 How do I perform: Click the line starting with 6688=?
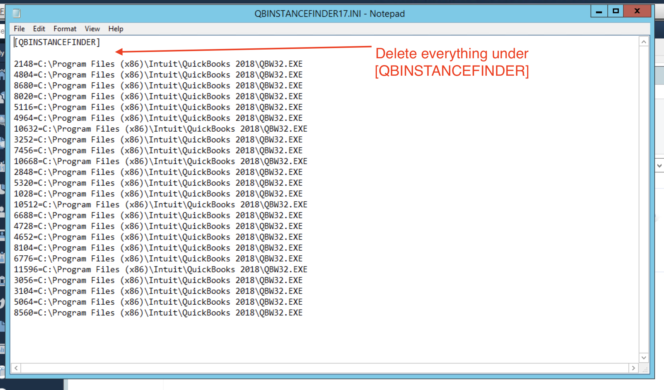158,215
